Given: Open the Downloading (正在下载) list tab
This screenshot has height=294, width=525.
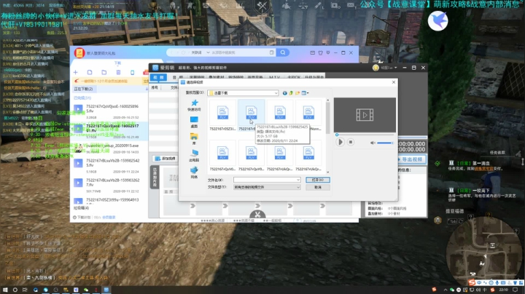Looking at the screenshot, I should point(83,90).
